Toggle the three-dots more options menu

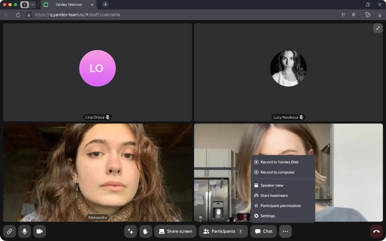click(x=286, y=231)
